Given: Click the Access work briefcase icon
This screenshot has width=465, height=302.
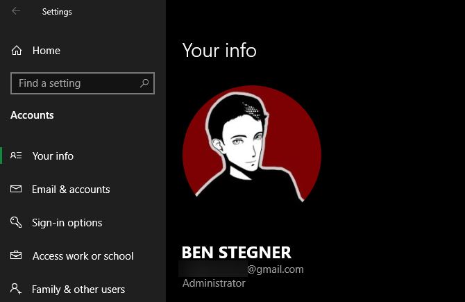Looking at the screenshot, I should tap(16, 255).
